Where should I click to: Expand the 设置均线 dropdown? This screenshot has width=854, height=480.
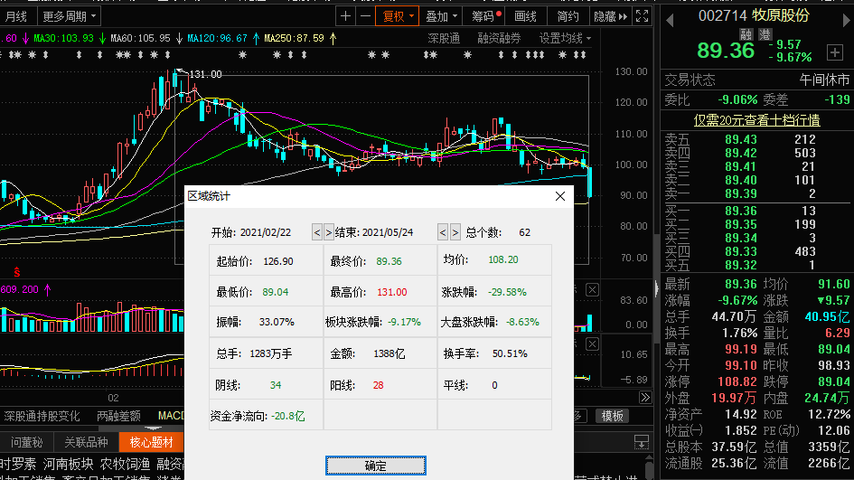click(565, 38)
